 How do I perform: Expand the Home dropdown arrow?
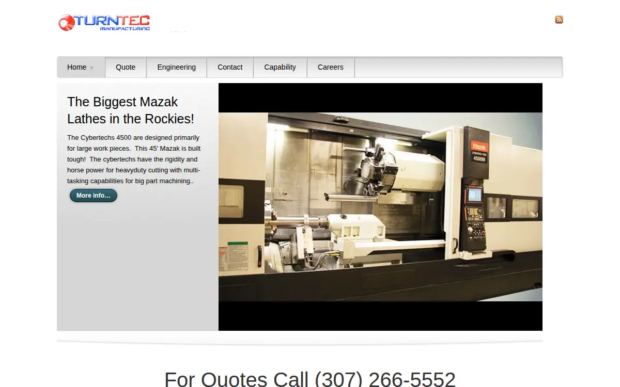point(91,68)
